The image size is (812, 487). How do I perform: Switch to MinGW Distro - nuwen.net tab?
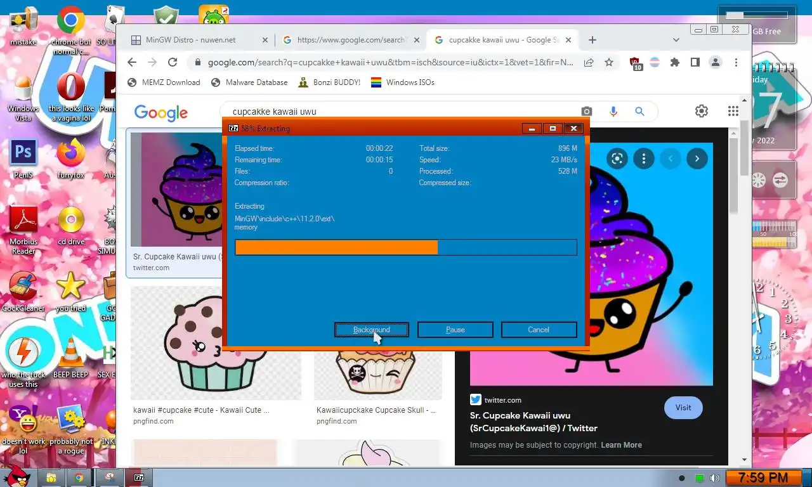[190, 40]
